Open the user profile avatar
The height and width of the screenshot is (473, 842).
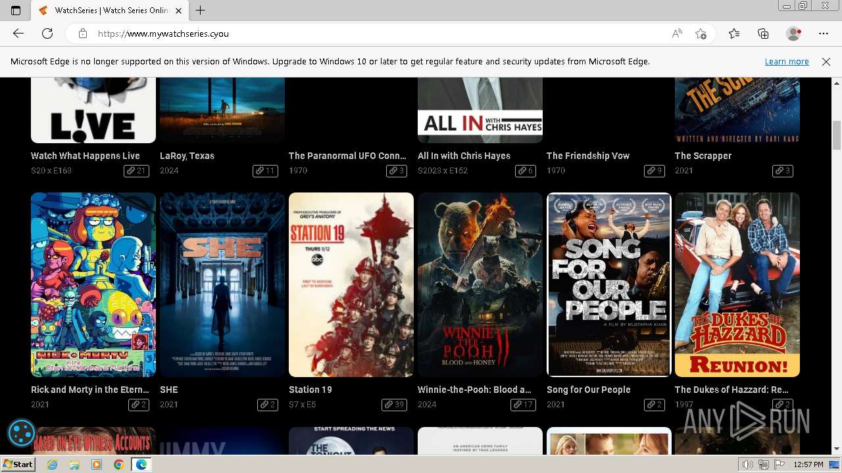794,34
